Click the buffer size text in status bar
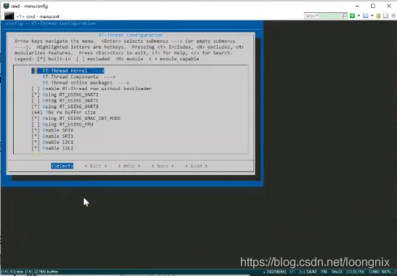The image size is (397, 276). pyautogui.click(x=30, y=272)
